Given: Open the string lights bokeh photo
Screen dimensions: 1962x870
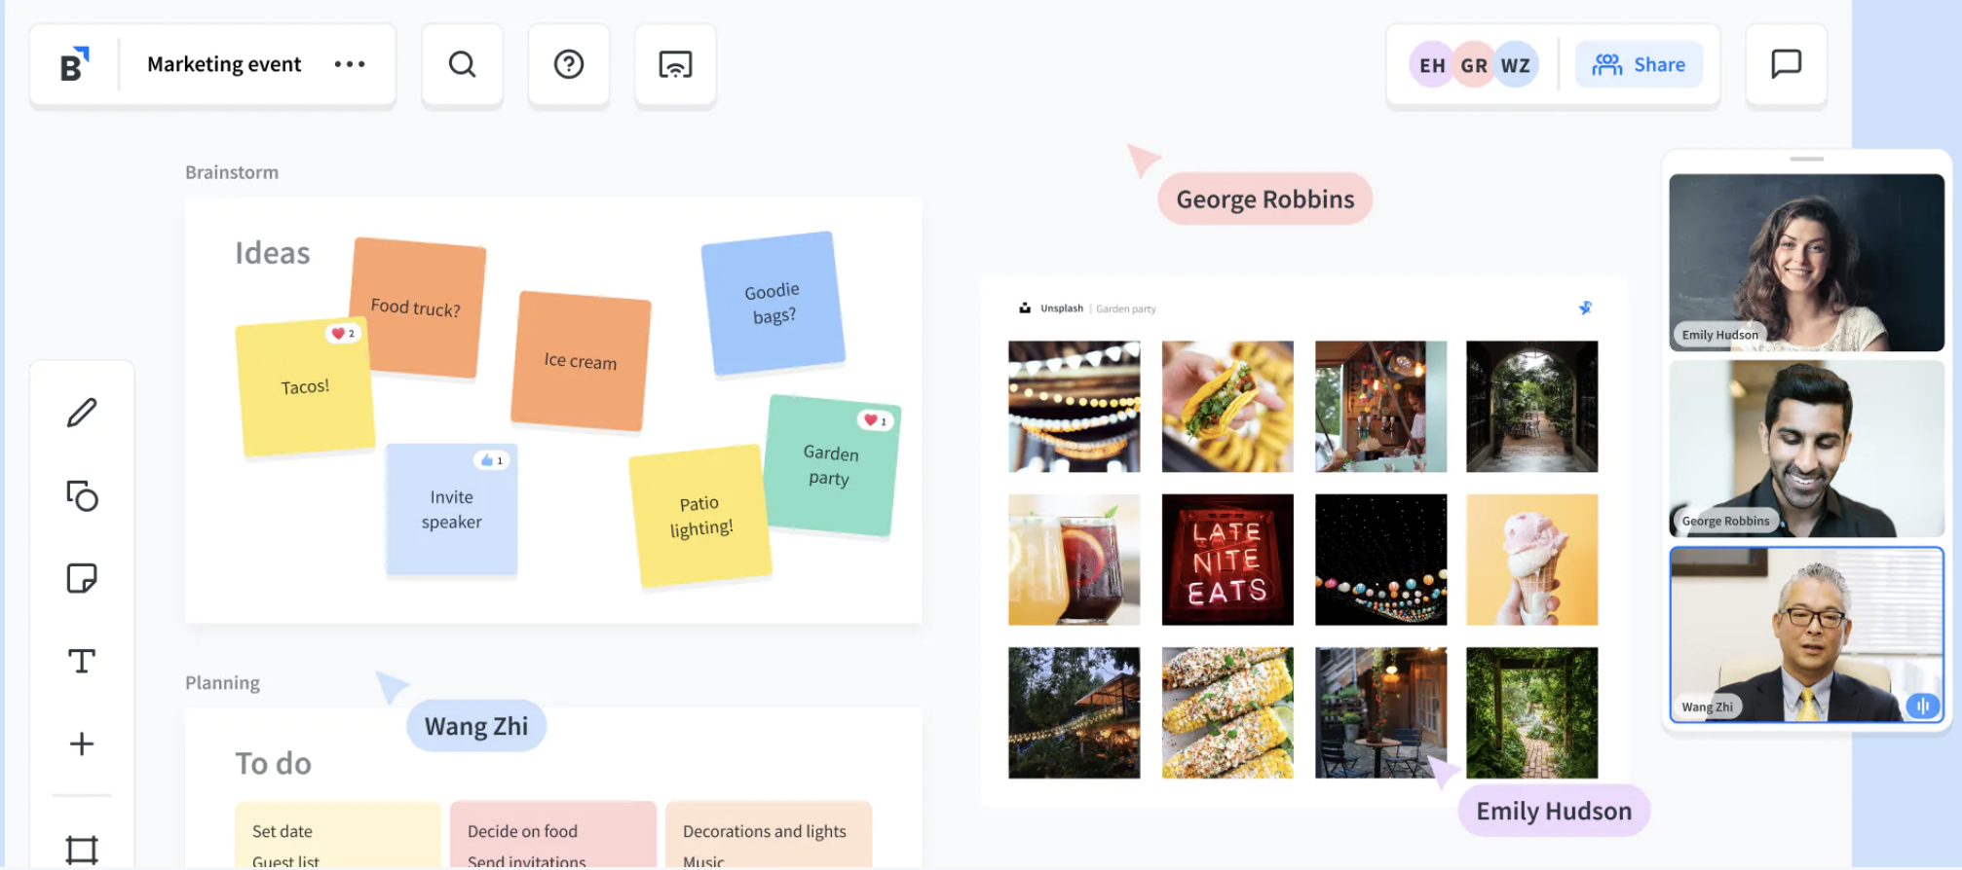Looking at the screenshot, I should tap(1075, 407).
